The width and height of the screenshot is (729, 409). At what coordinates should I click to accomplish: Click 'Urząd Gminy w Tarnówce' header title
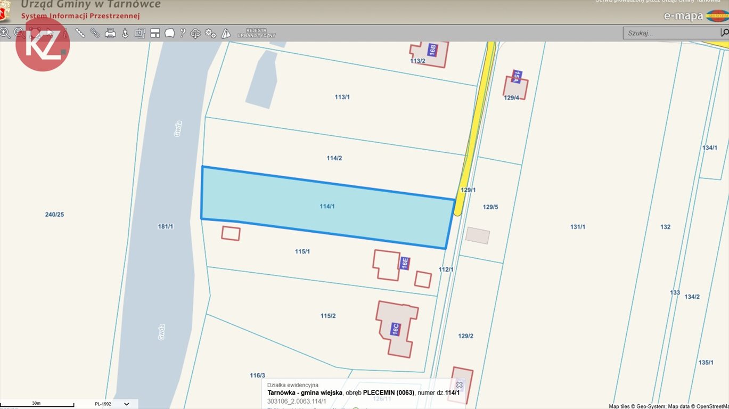pos(91,4)
